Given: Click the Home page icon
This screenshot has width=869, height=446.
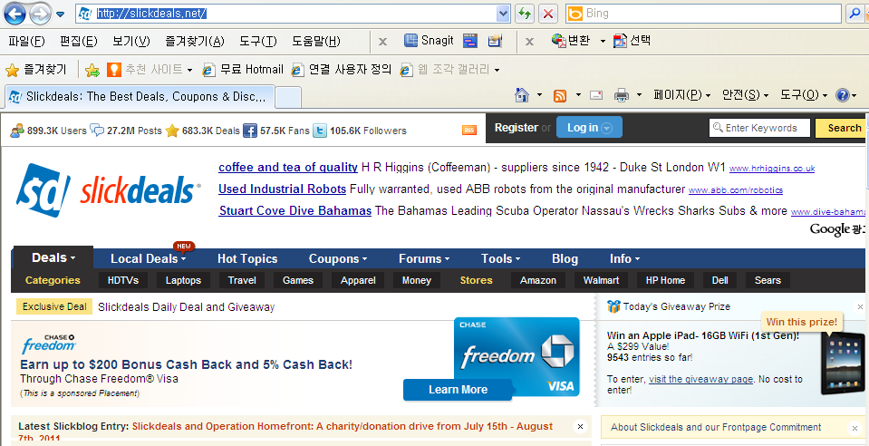Looking at the screenshot, I should point(522,95).
